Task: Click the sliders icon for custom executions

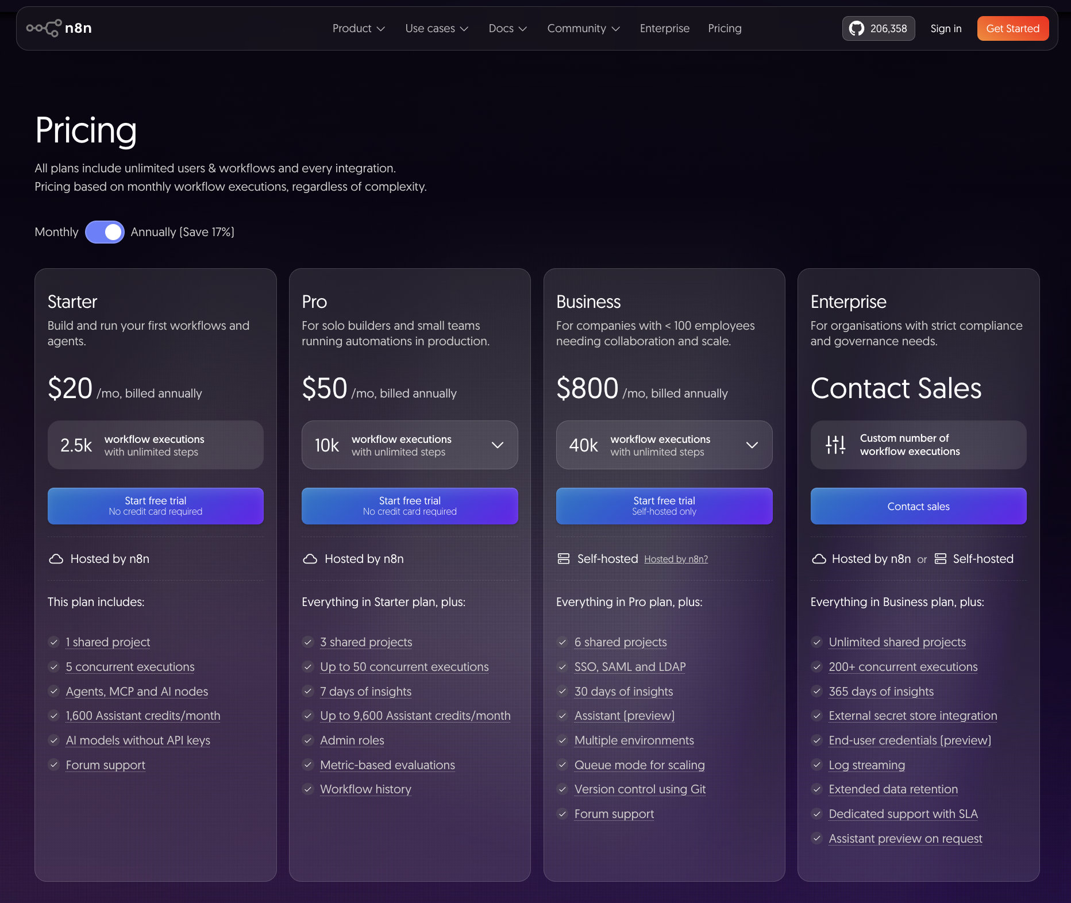Action: [835, 445]
